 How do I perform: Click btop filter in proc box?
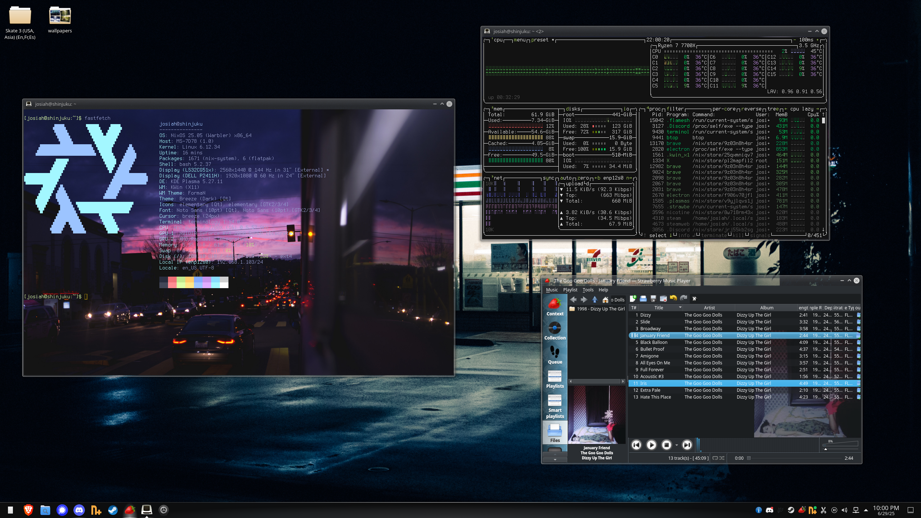[675, 109]
